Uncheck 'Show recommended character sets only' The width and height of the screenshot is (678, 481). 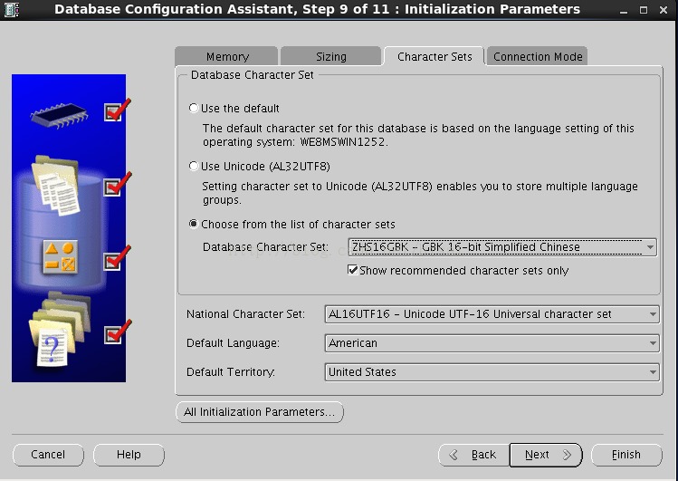[x=353, y=270]
